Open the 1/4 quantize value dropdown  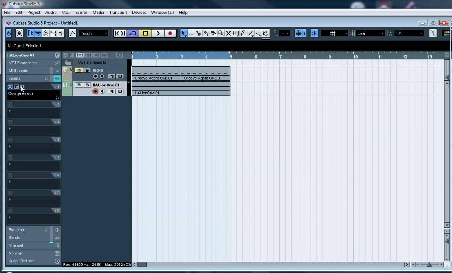click(x=409, y=33)
